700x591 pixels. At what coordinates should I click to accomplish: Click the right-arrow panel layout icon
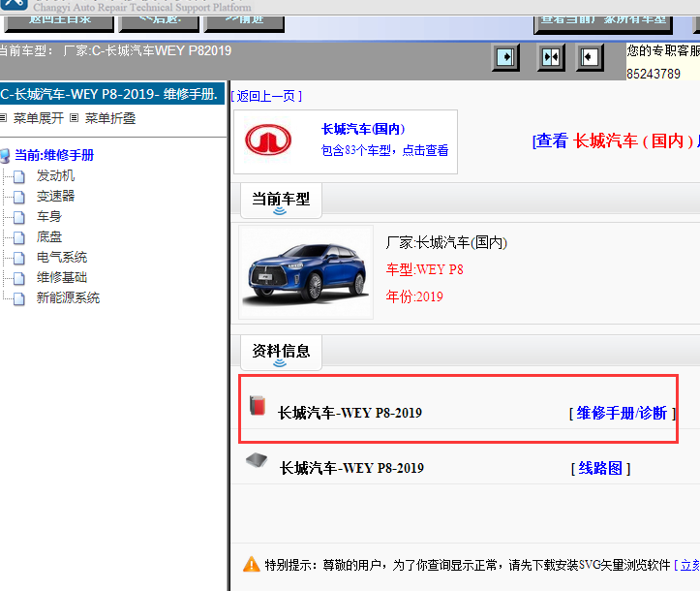(505, 57)
